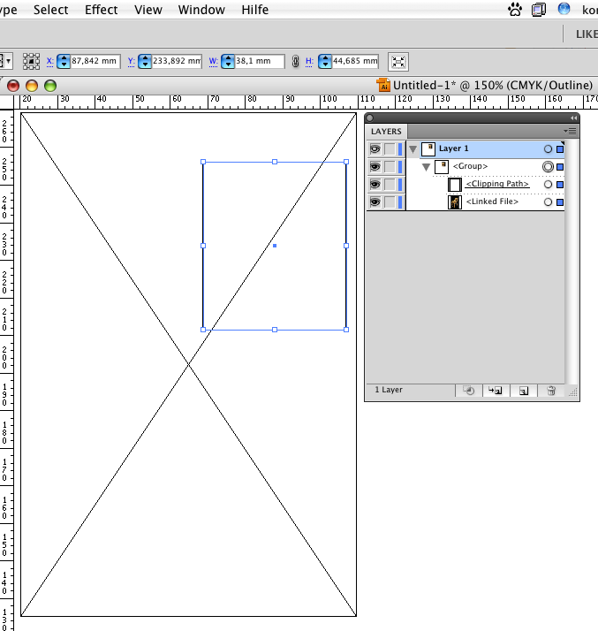
Task: Click the reference point locator icon
Action: coord(32,62)
